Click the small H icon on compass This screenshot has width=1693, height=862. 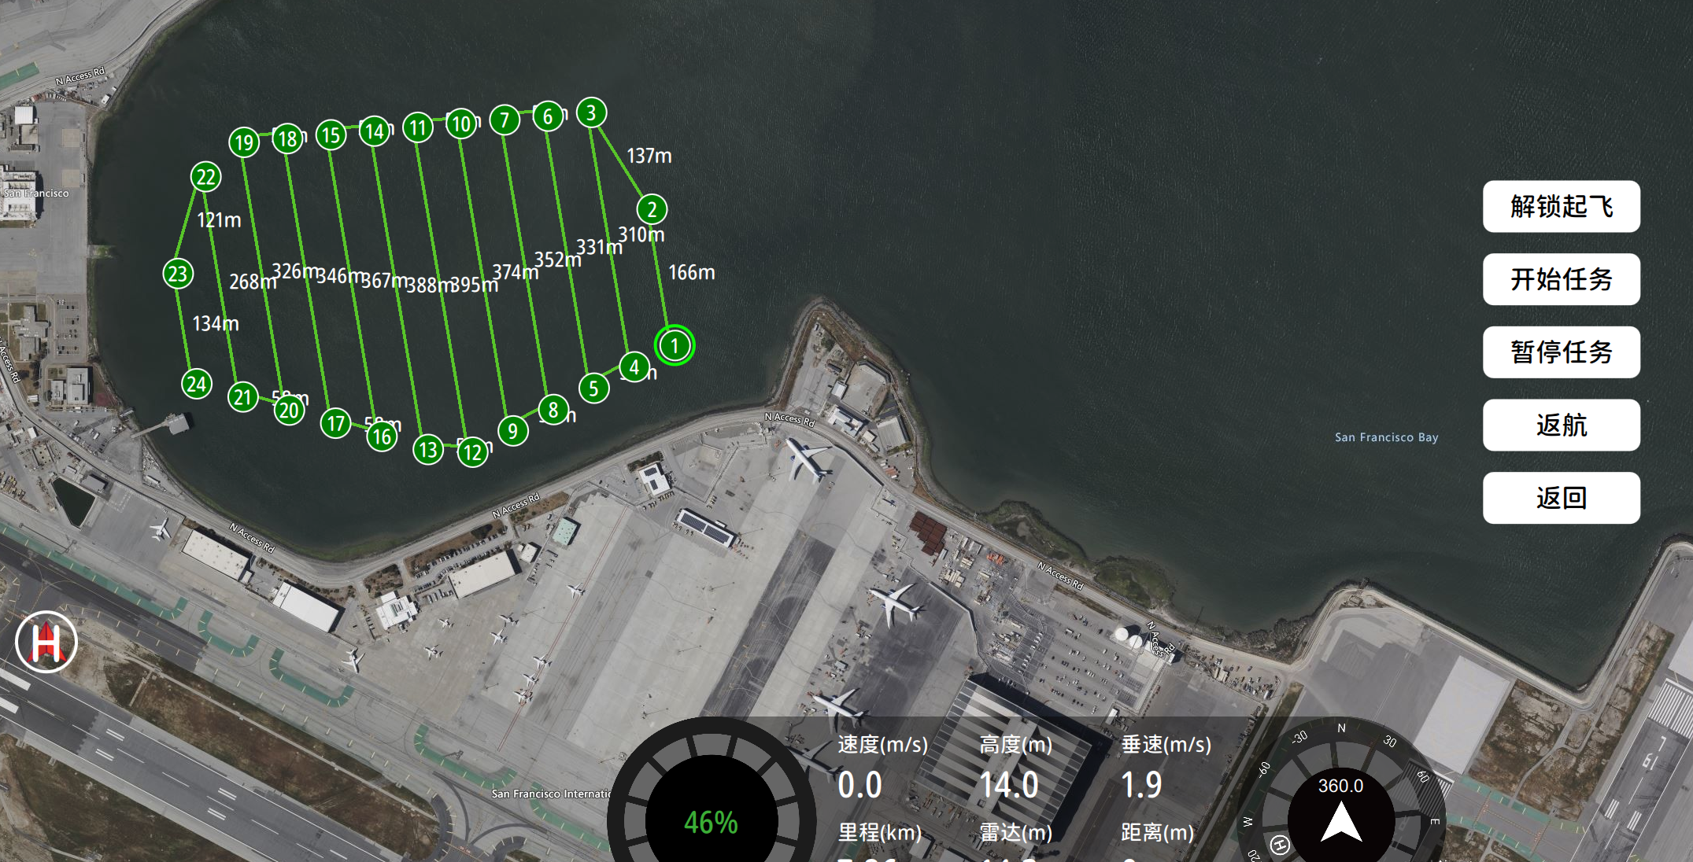click(x=1281, y=845)
